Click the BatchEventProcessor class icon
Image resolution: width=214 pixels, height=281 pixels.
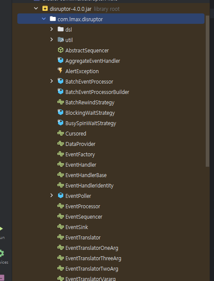point(60,81)
